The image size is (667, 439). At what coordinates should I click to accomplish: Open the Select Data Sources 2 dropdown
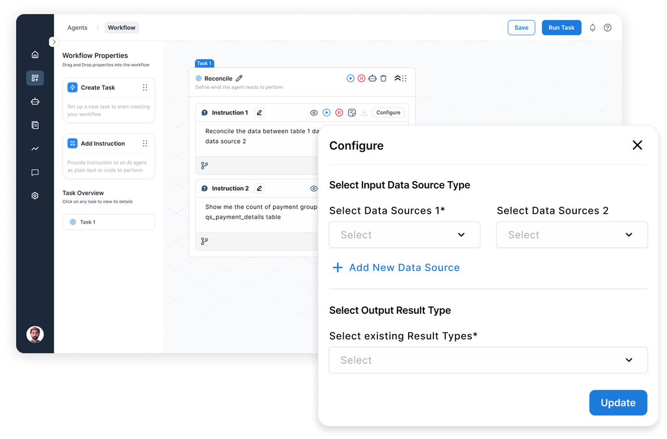tap(572, 235)
